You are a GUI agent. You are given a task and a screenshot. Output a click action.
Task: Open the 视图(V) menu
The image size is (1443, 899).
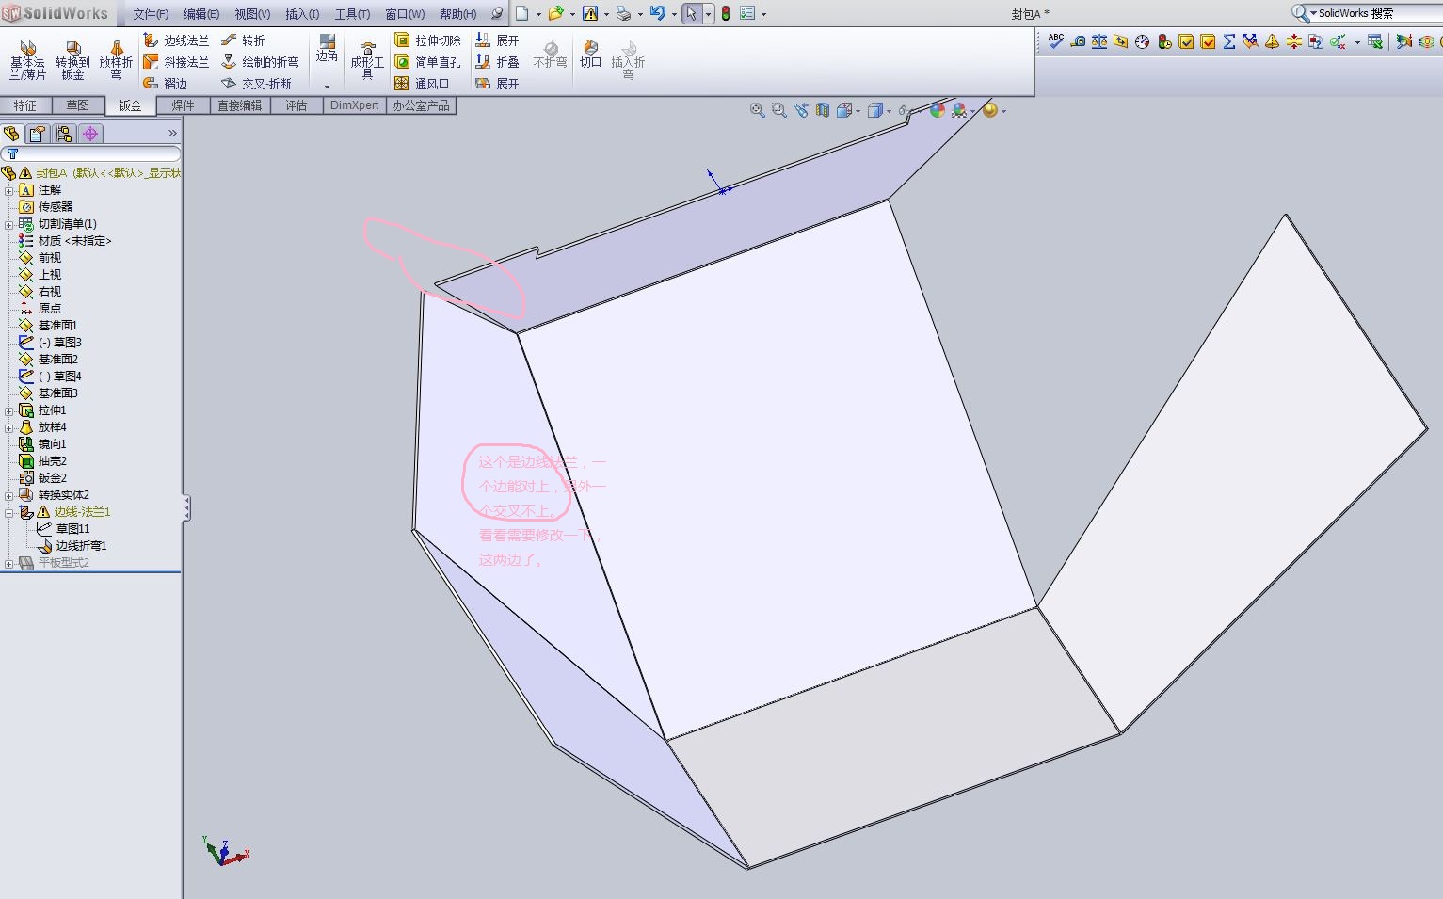(252, 14)
